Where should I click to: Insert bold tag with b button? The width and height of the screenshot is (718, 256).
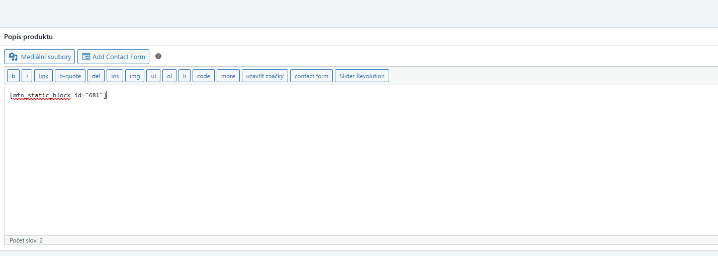coord(13,76)
